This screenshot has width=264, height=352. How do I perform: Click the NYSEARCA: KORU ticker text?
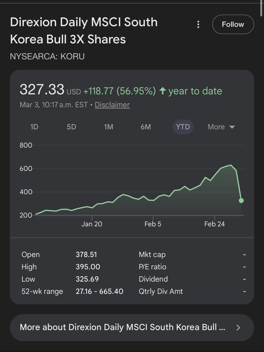tap(47, 56)
